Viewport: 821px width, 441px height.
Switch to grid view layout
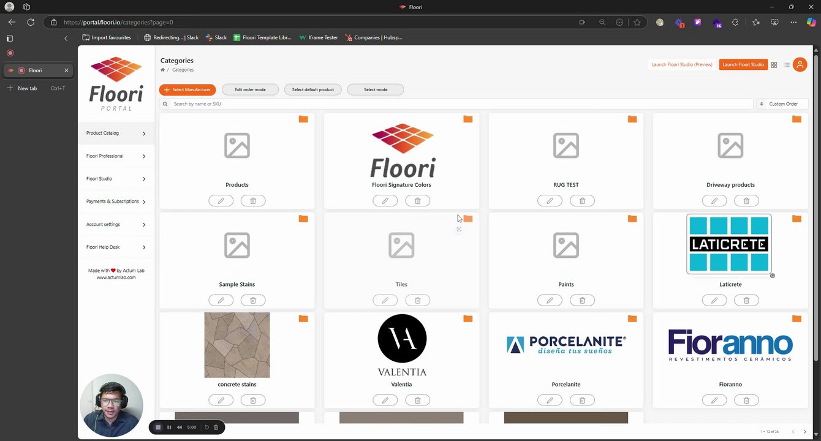774,65
